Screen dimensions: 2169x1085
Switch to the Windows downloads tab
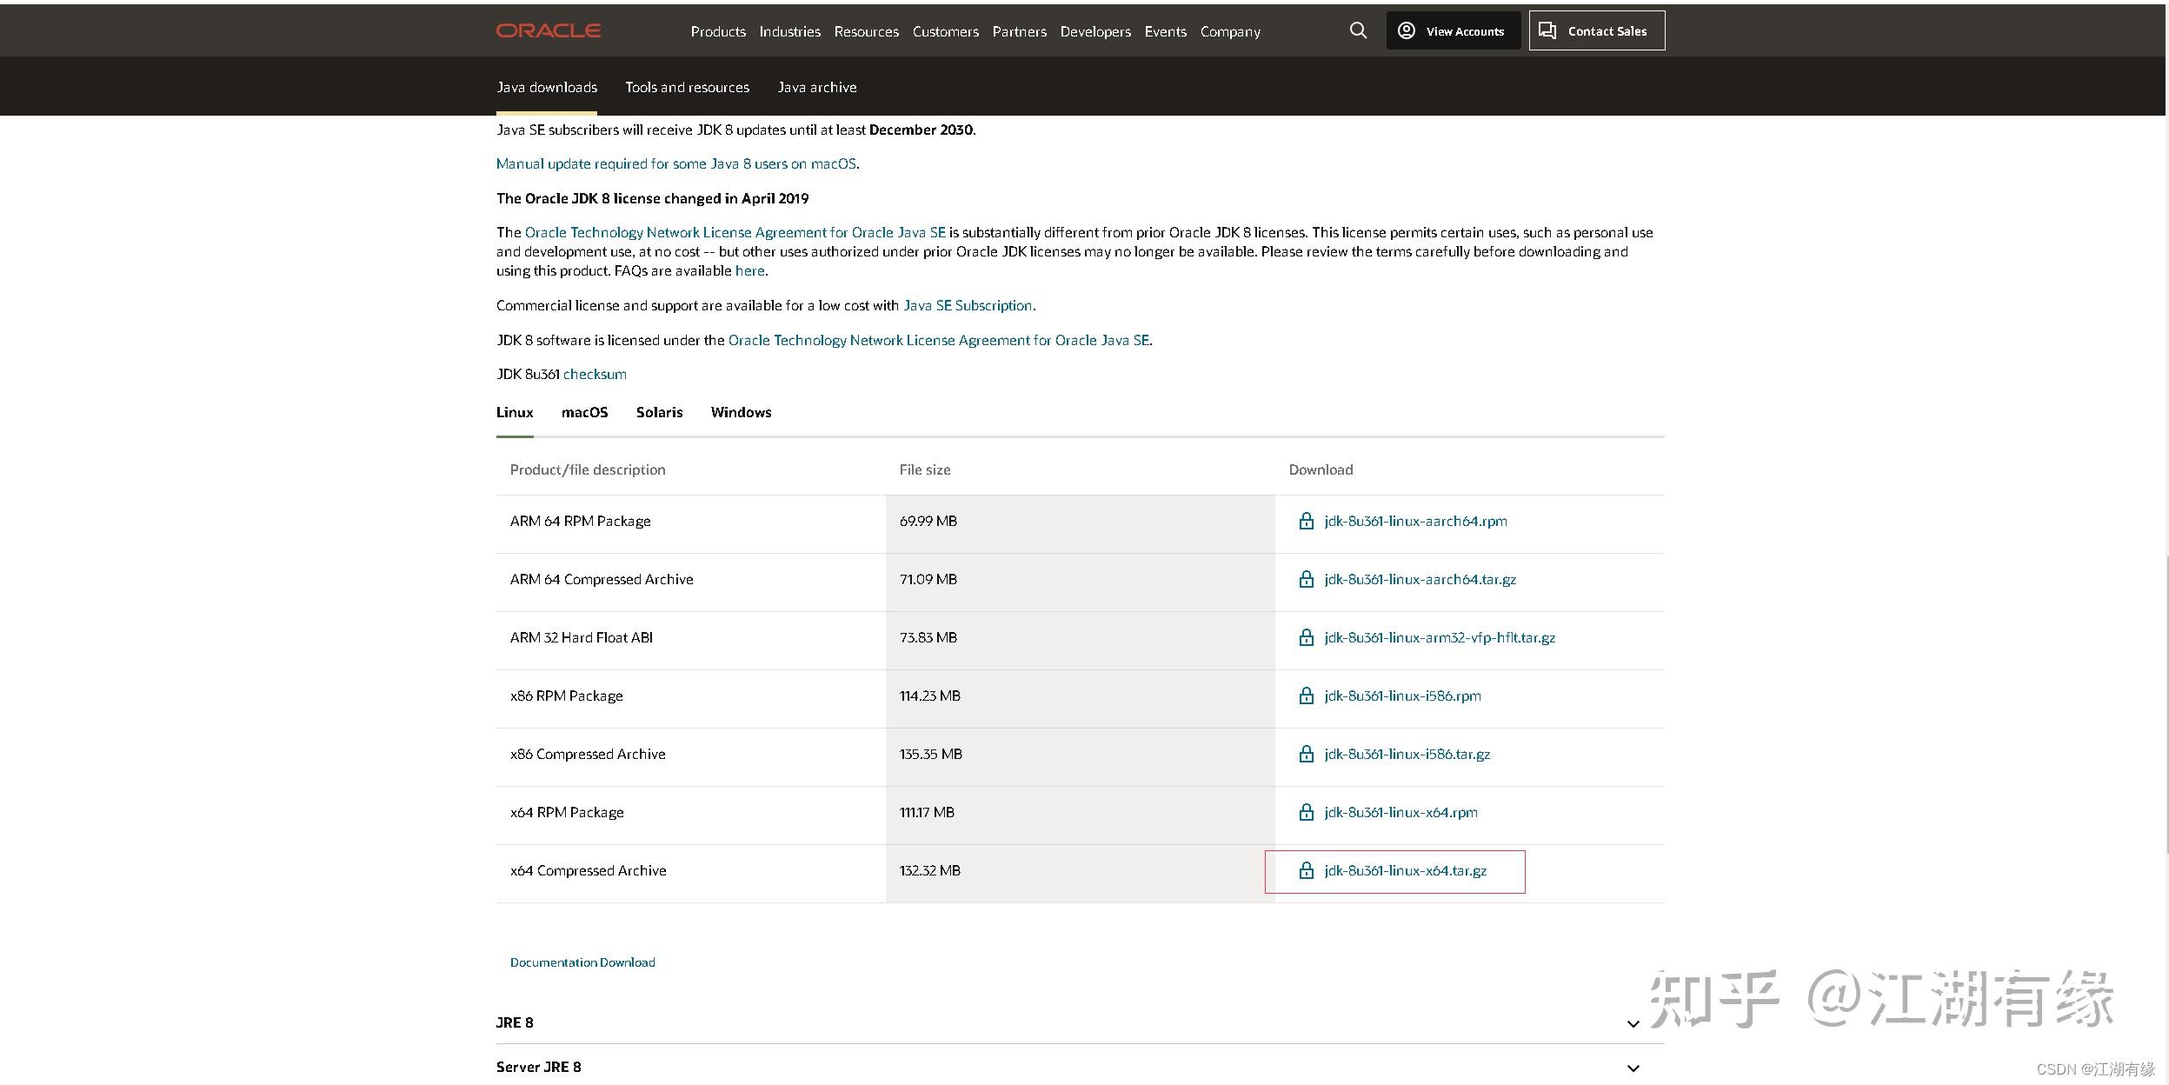click(741, 412)
